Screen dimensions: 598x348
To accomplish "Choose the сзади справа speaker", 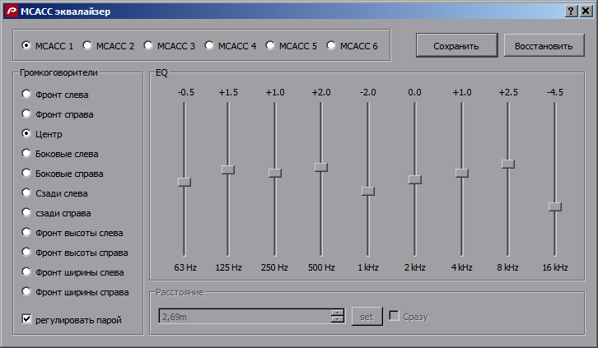I will pos(57,213).
